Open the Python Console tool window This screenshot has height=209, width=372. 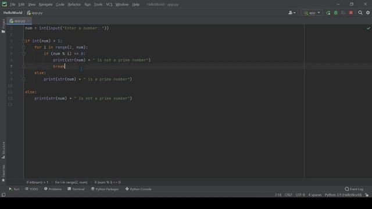[x=138, y=189]
